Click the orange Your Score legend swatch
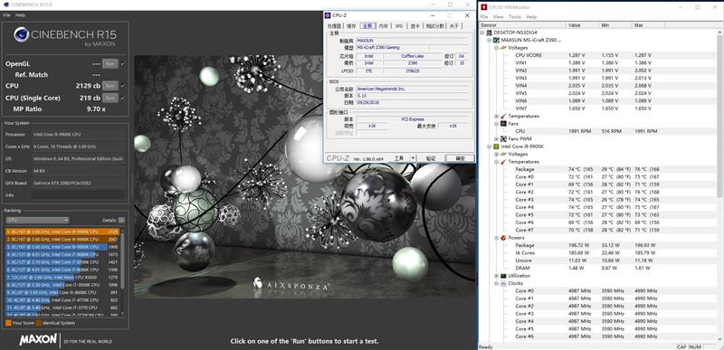724x350 pixels. tap(8, 323)
